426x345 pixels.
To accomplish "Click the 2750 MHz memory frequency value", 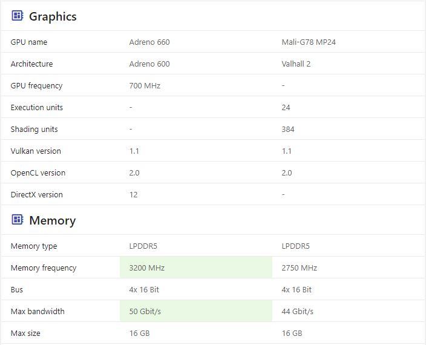I will point(299,268).
